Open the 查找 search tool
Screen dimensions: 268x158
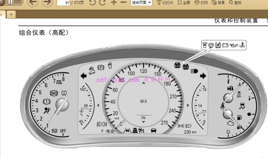pos(235,3)
